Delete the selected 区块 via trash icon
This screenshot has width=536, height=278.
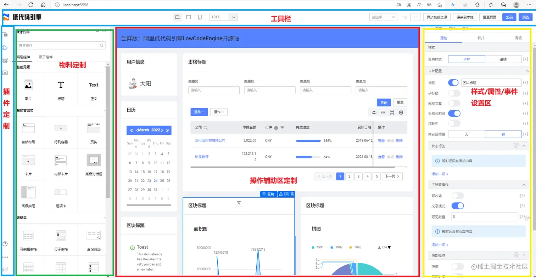292,194
